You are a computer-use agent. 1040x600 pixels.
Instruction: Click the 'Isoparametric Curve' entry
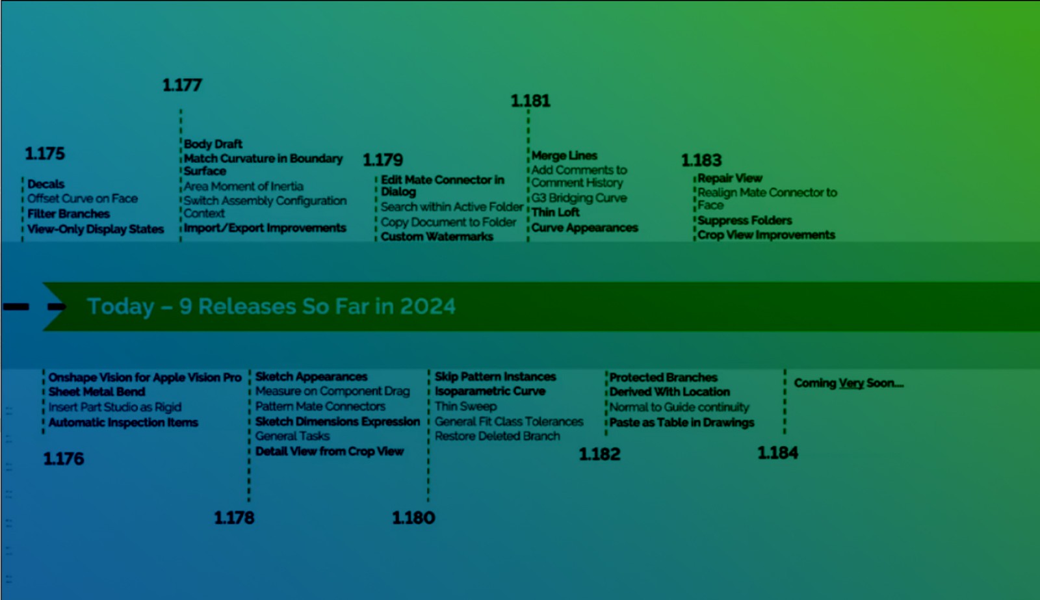click(490, 391)
